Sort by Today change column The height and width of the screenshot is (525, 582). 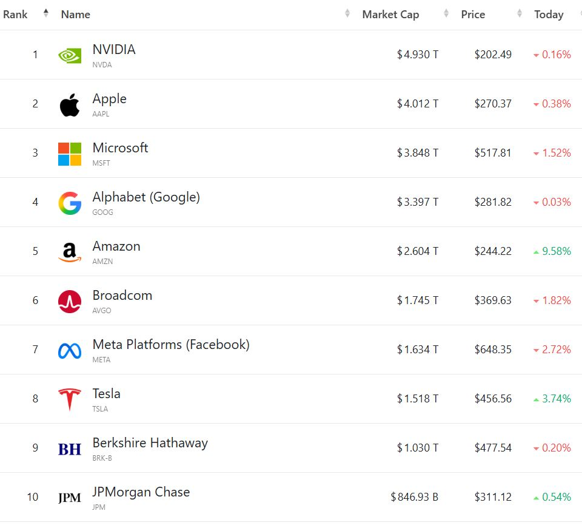point(549,15)
